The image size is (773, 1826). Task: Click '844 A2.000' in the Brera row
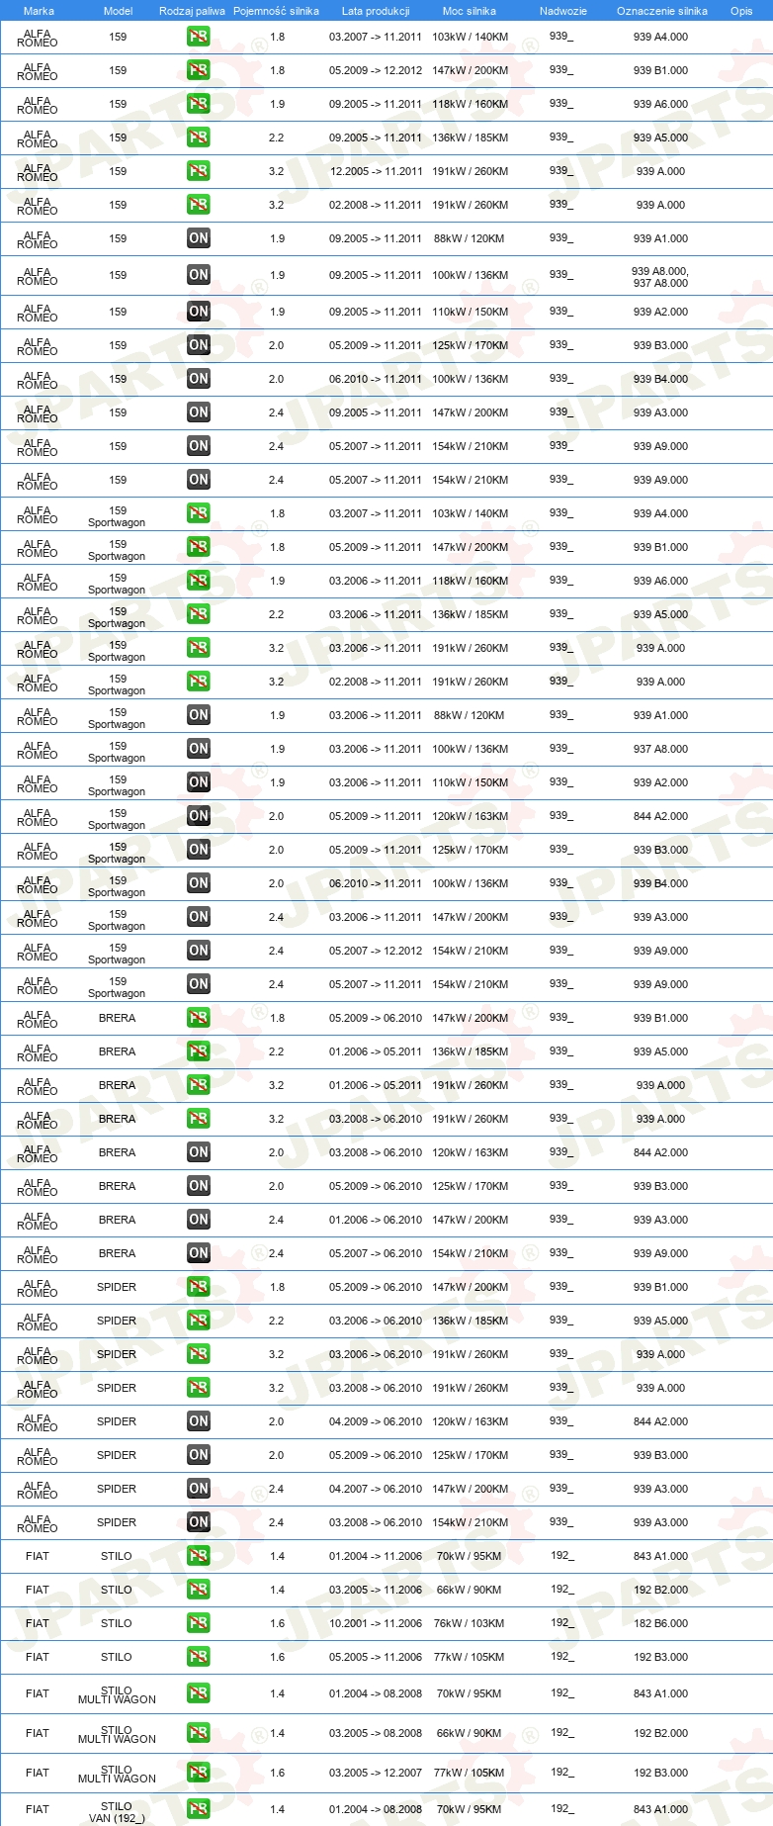660,1152
